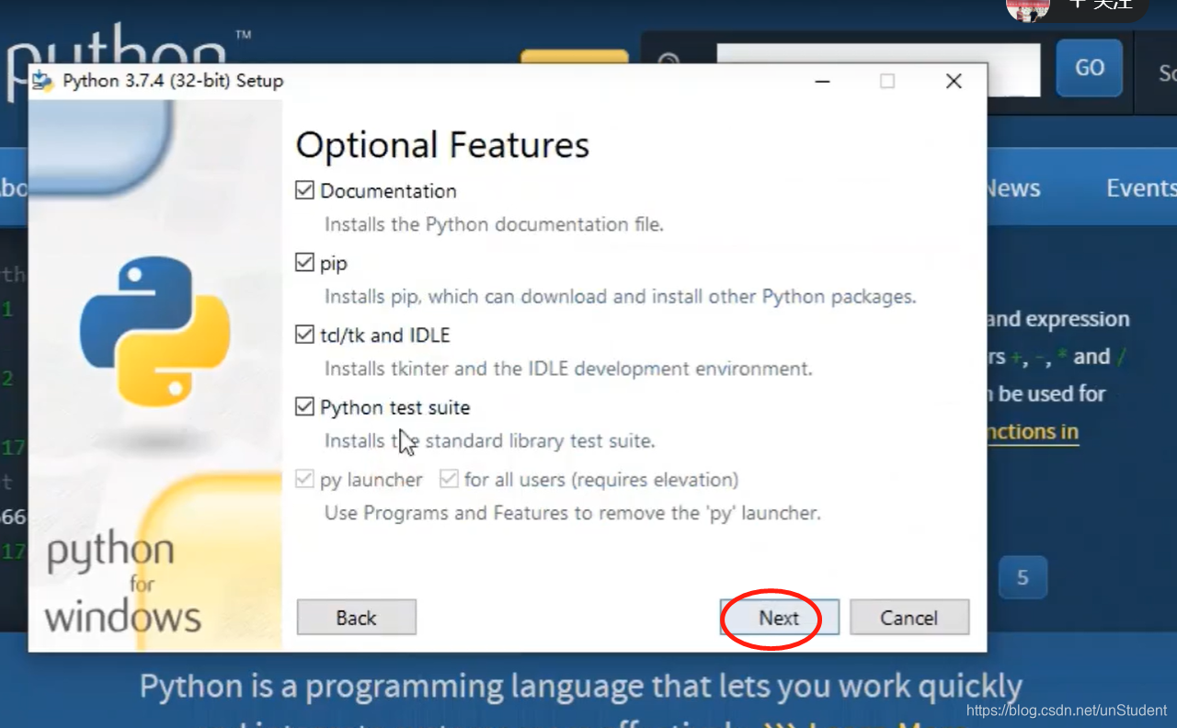Go Back to the previous setup page
1177x728 pixels.
[x=357, y=618]
